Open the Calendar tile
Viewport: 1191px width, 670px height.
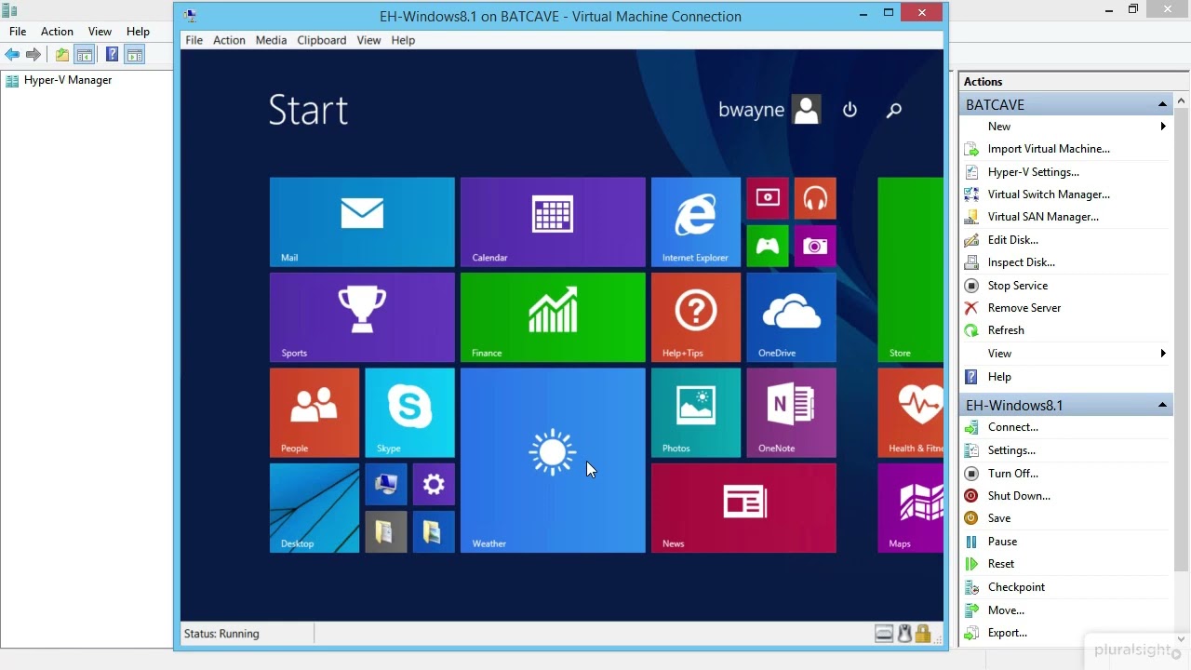553,221
